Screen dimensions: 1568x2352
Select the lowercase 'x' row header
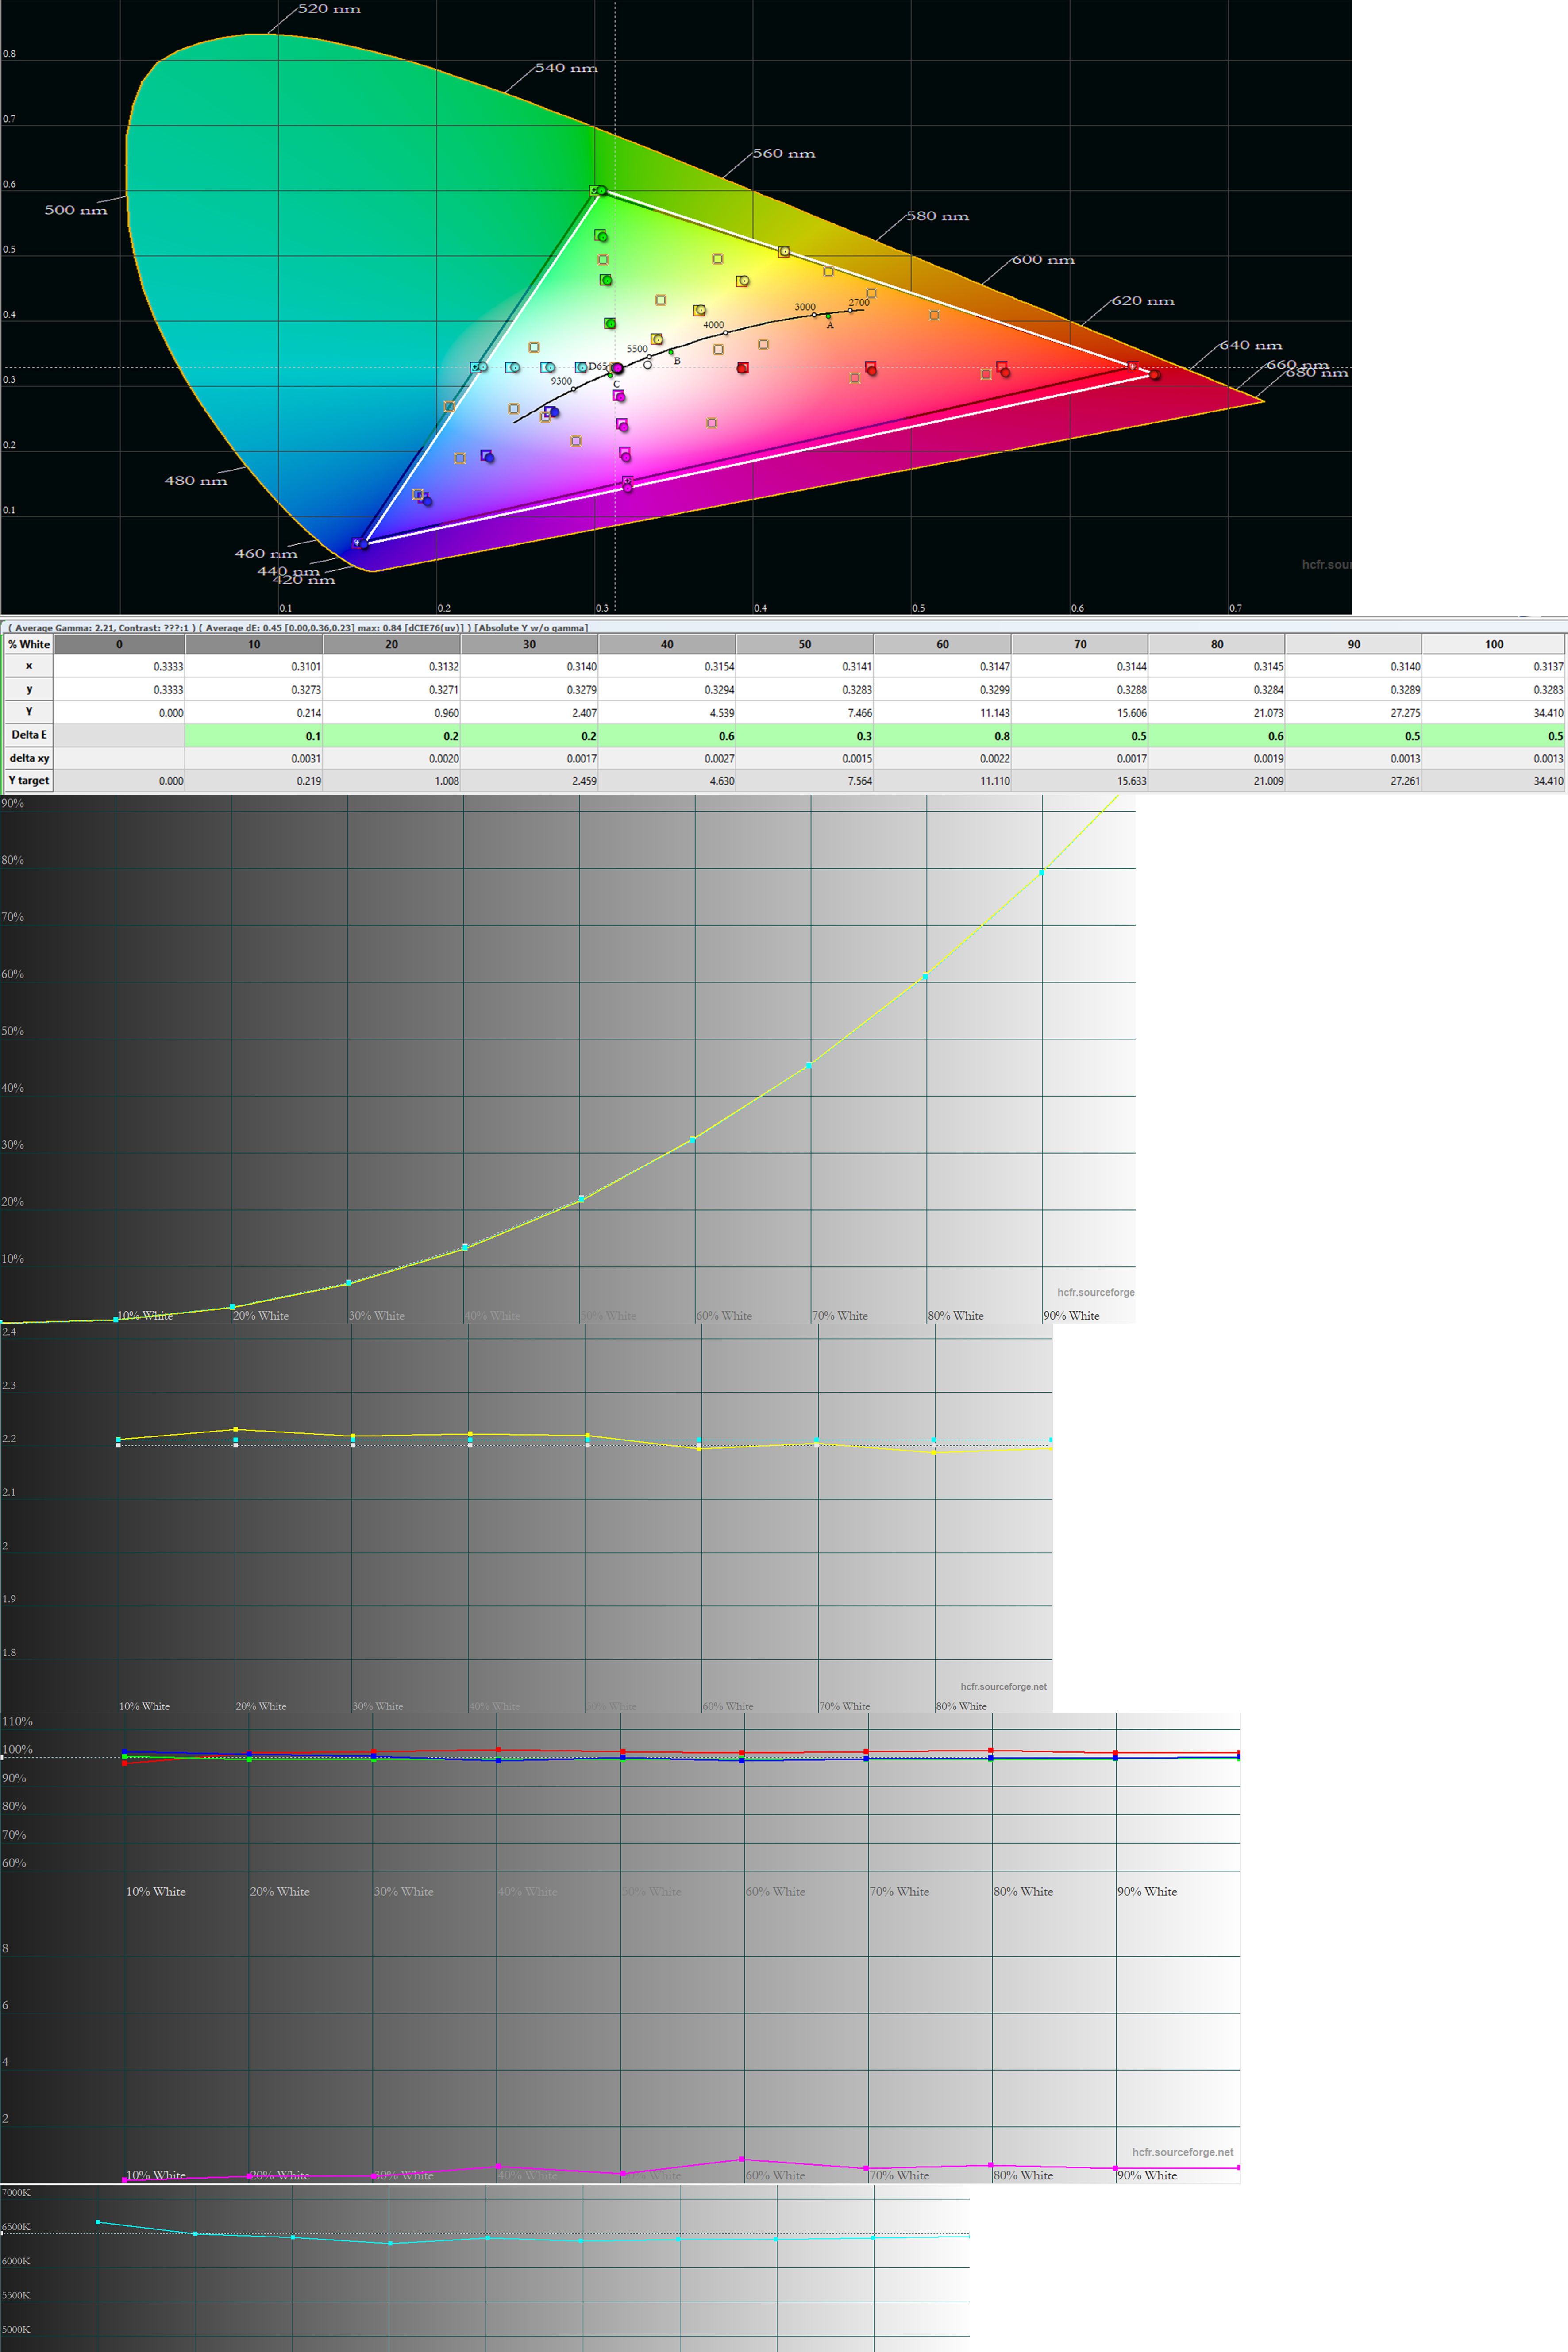[x=29, y=666]
